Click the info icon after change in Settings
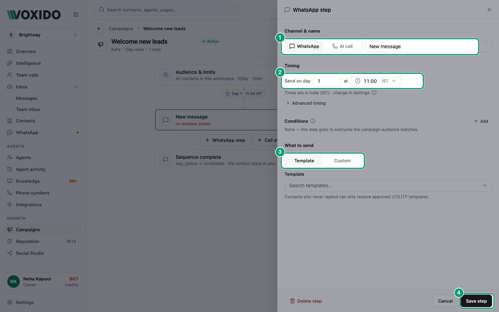Viewport: 499px width, 312px height. pyautogui.click(x=374, y=93)
